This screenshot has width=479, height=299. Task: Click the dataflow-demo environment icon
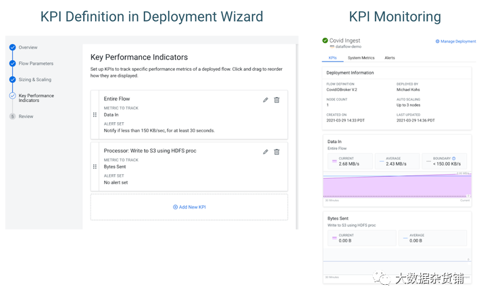coord(332,47)
